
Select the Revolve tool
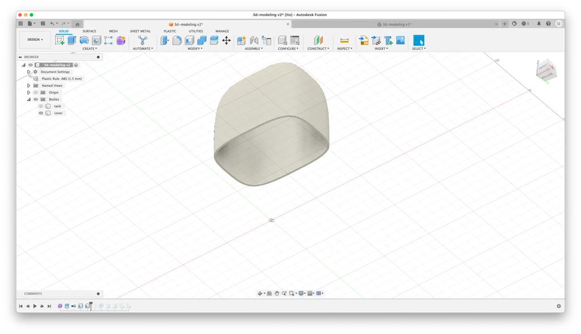tap(84, 40)
